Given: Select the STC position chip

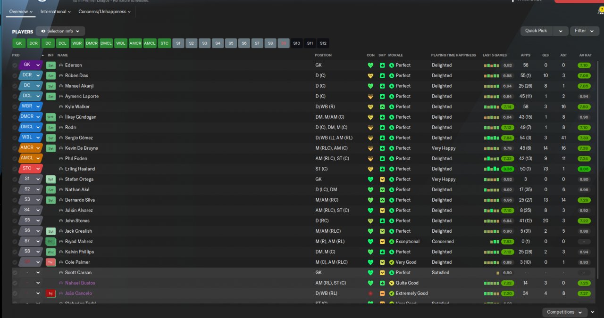Looking at the screenshot, I should [164, 43].
